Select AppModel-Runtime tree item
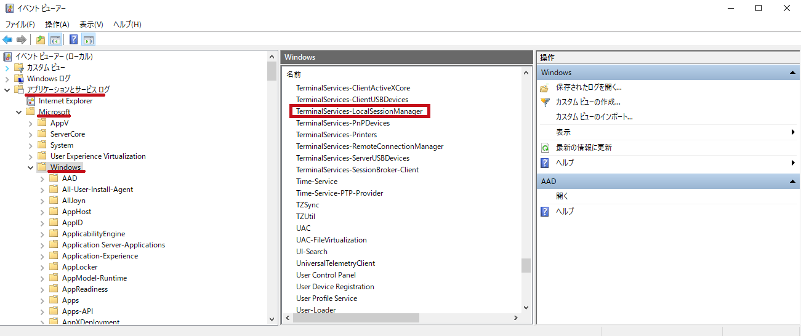 (94, 278)
